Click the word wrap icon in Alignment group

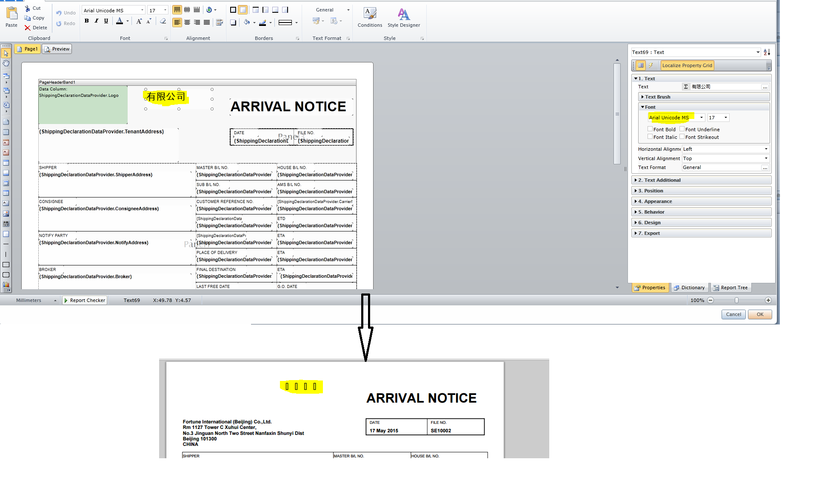pos(220,23)
